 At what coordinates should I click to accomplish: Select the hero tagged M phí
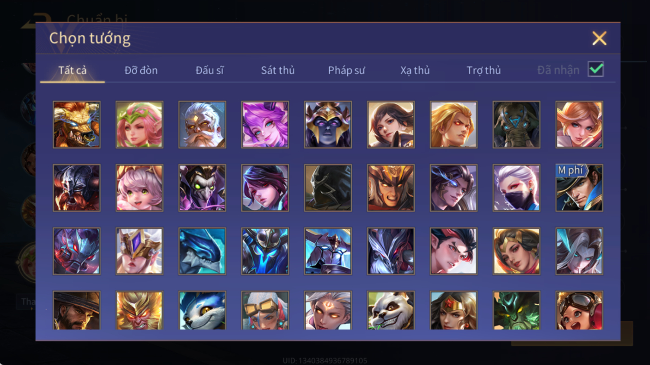579,188
